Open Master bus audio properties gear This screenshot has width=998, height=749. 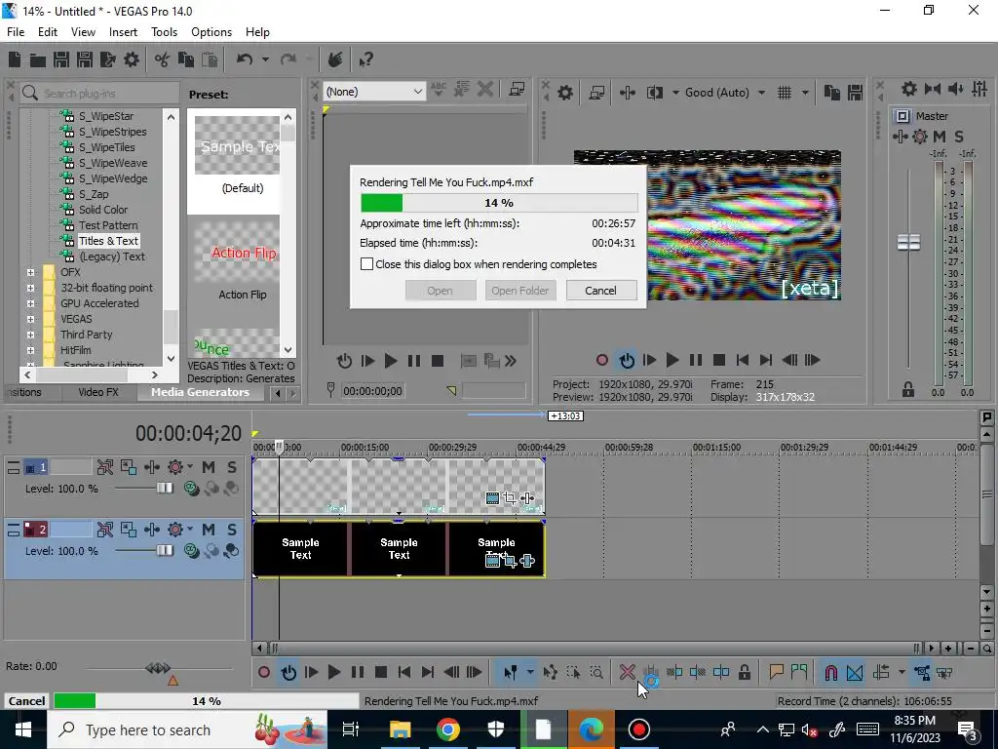coord(909,89)
